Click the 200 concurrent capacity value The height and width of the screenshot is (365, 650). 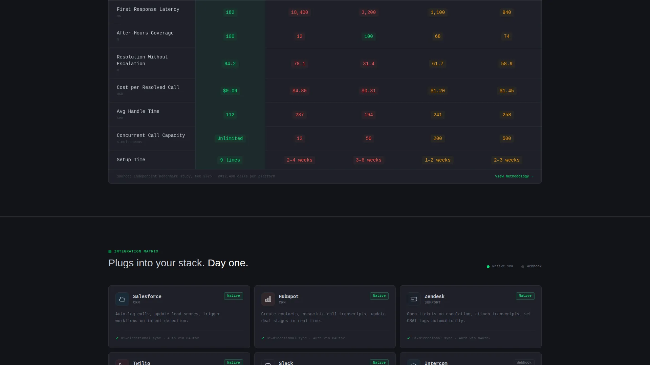[438, 139]
